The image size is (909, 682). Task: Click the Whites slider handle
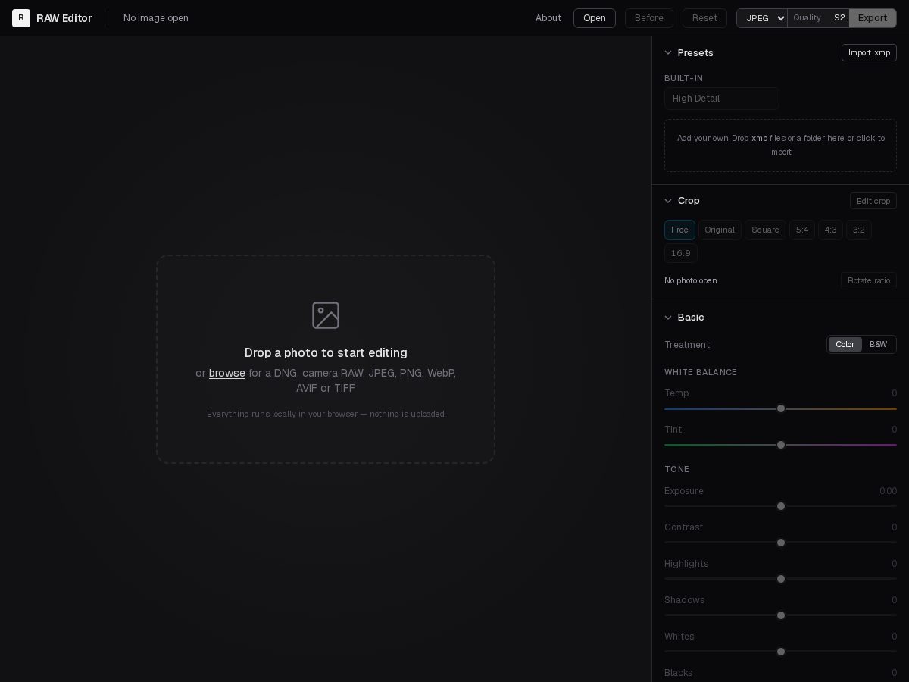point(781,652)
